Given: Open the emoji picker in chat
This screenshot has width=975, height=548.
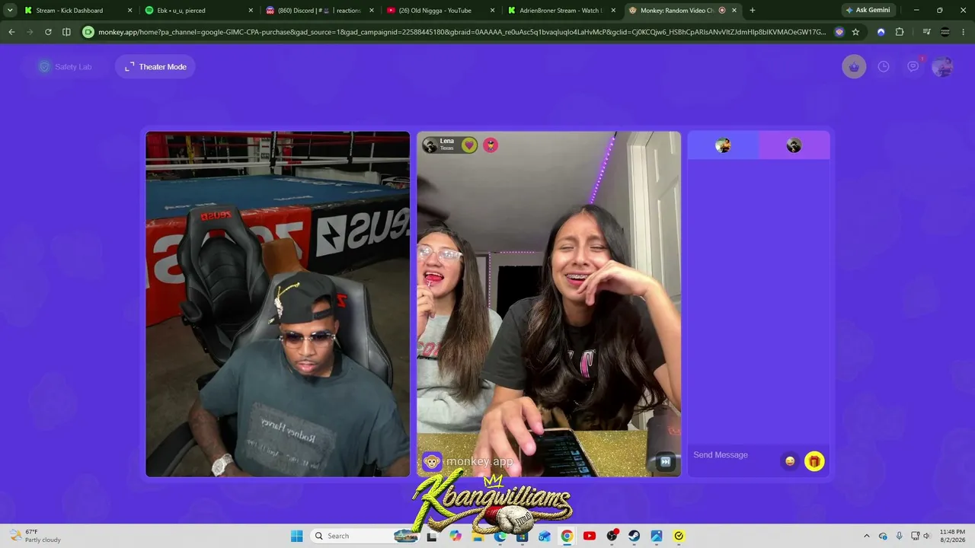Looking at the screenshot, I should pos(790,461).
